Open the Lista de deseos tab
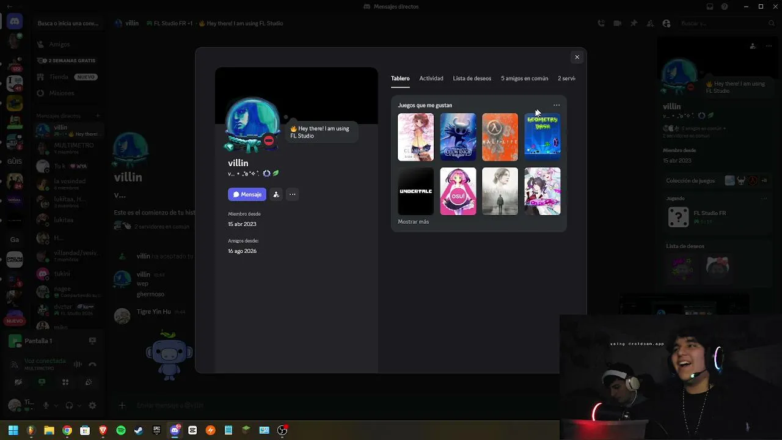The image size is (782, 440). tap(472, 78)
